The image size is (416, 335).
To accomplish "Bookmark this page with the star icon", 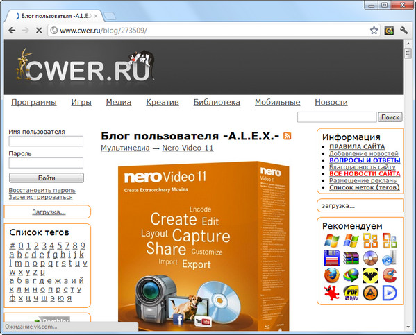I will click(374, 31).
